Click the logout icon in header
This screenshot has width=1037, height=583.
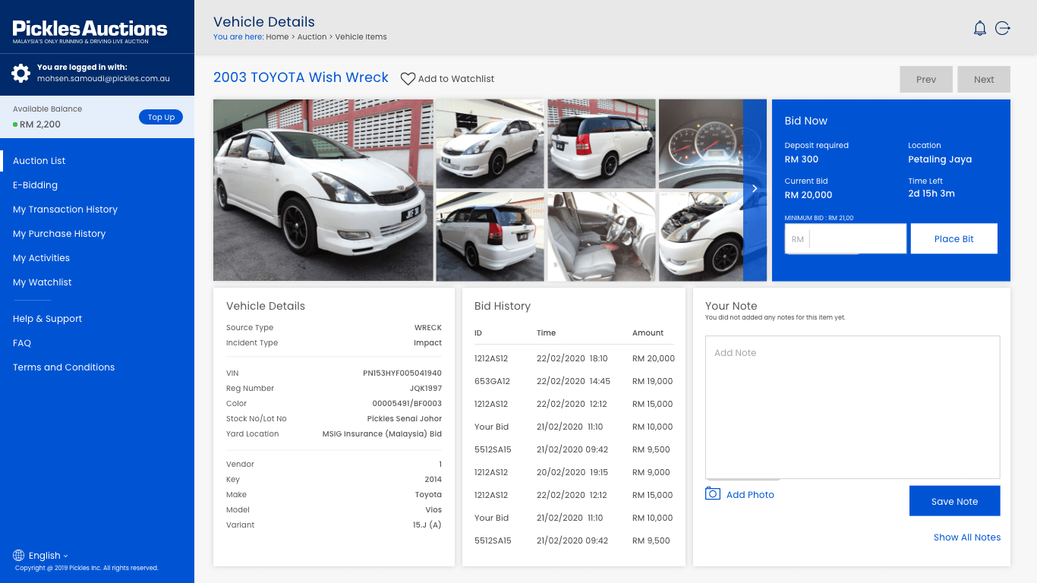point(1003,28)
